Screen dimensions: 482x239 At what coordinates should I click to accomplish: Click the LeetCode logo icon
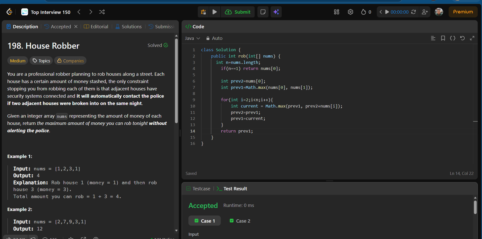pyautogui.click(x=9, y=12)
